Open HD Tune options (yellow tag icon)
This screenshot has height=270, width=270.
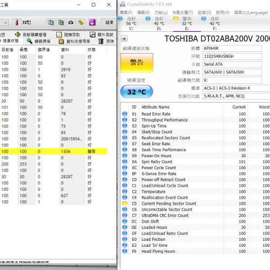pos(81,23)
